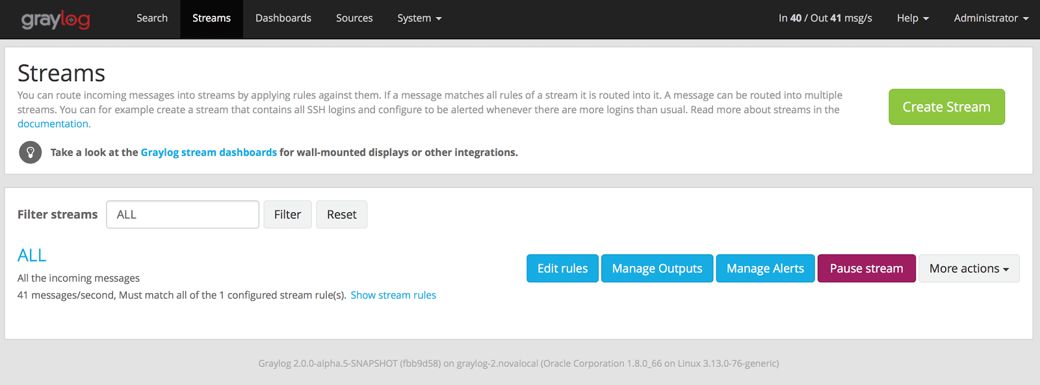Show stream rules for ALL stream
Image resolution: width=1040 pixels, height=385 pixels.
tap(393, 295)
